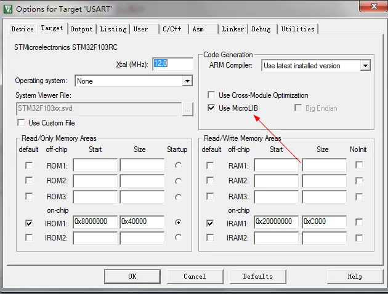Screen dimensions: 388x294
Task: Click the Cancel button
Action: (x=195, y=276)
